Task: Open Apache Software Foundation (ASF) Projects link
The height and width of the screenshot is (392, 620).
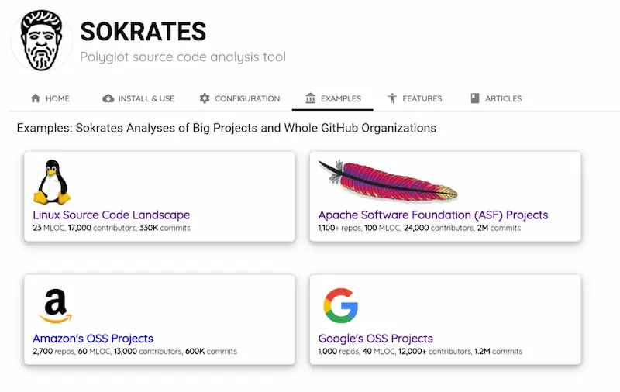Action: pos(433,215)
